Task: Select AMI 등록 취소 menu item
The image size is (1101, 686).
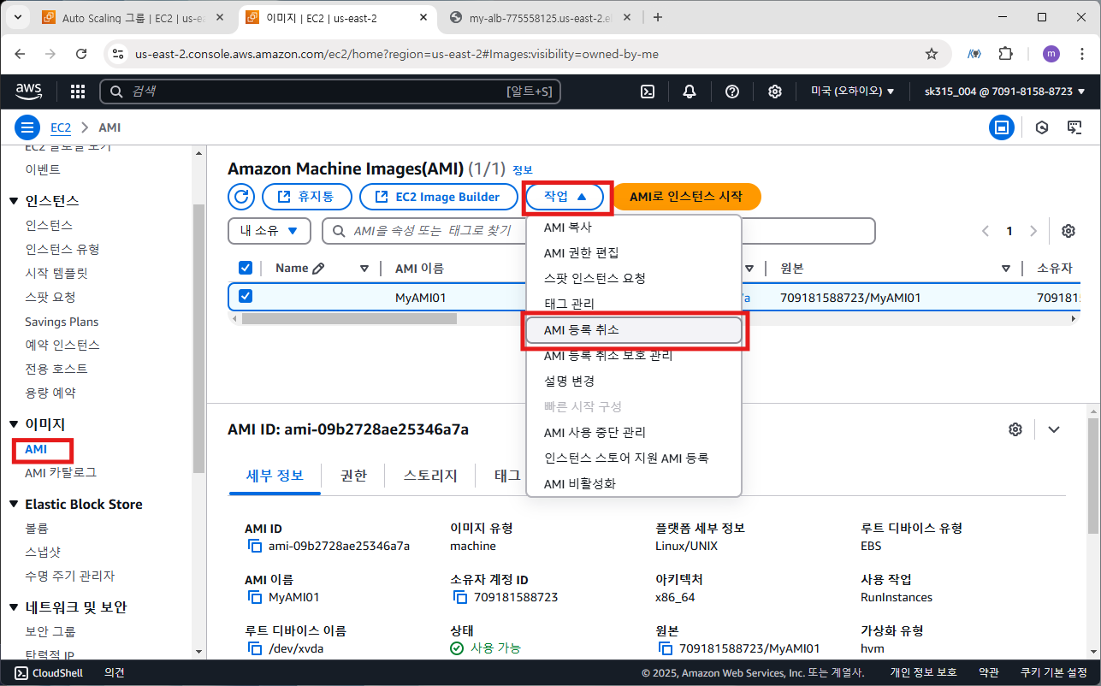Action: click(x=633, y=330)
